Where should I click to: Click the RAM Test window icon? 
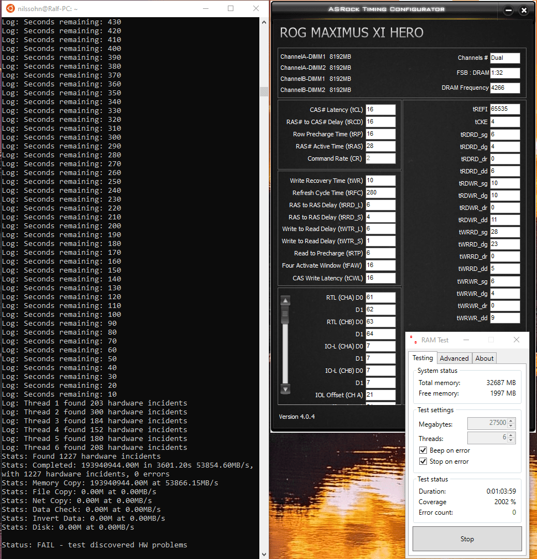[413, 340]
